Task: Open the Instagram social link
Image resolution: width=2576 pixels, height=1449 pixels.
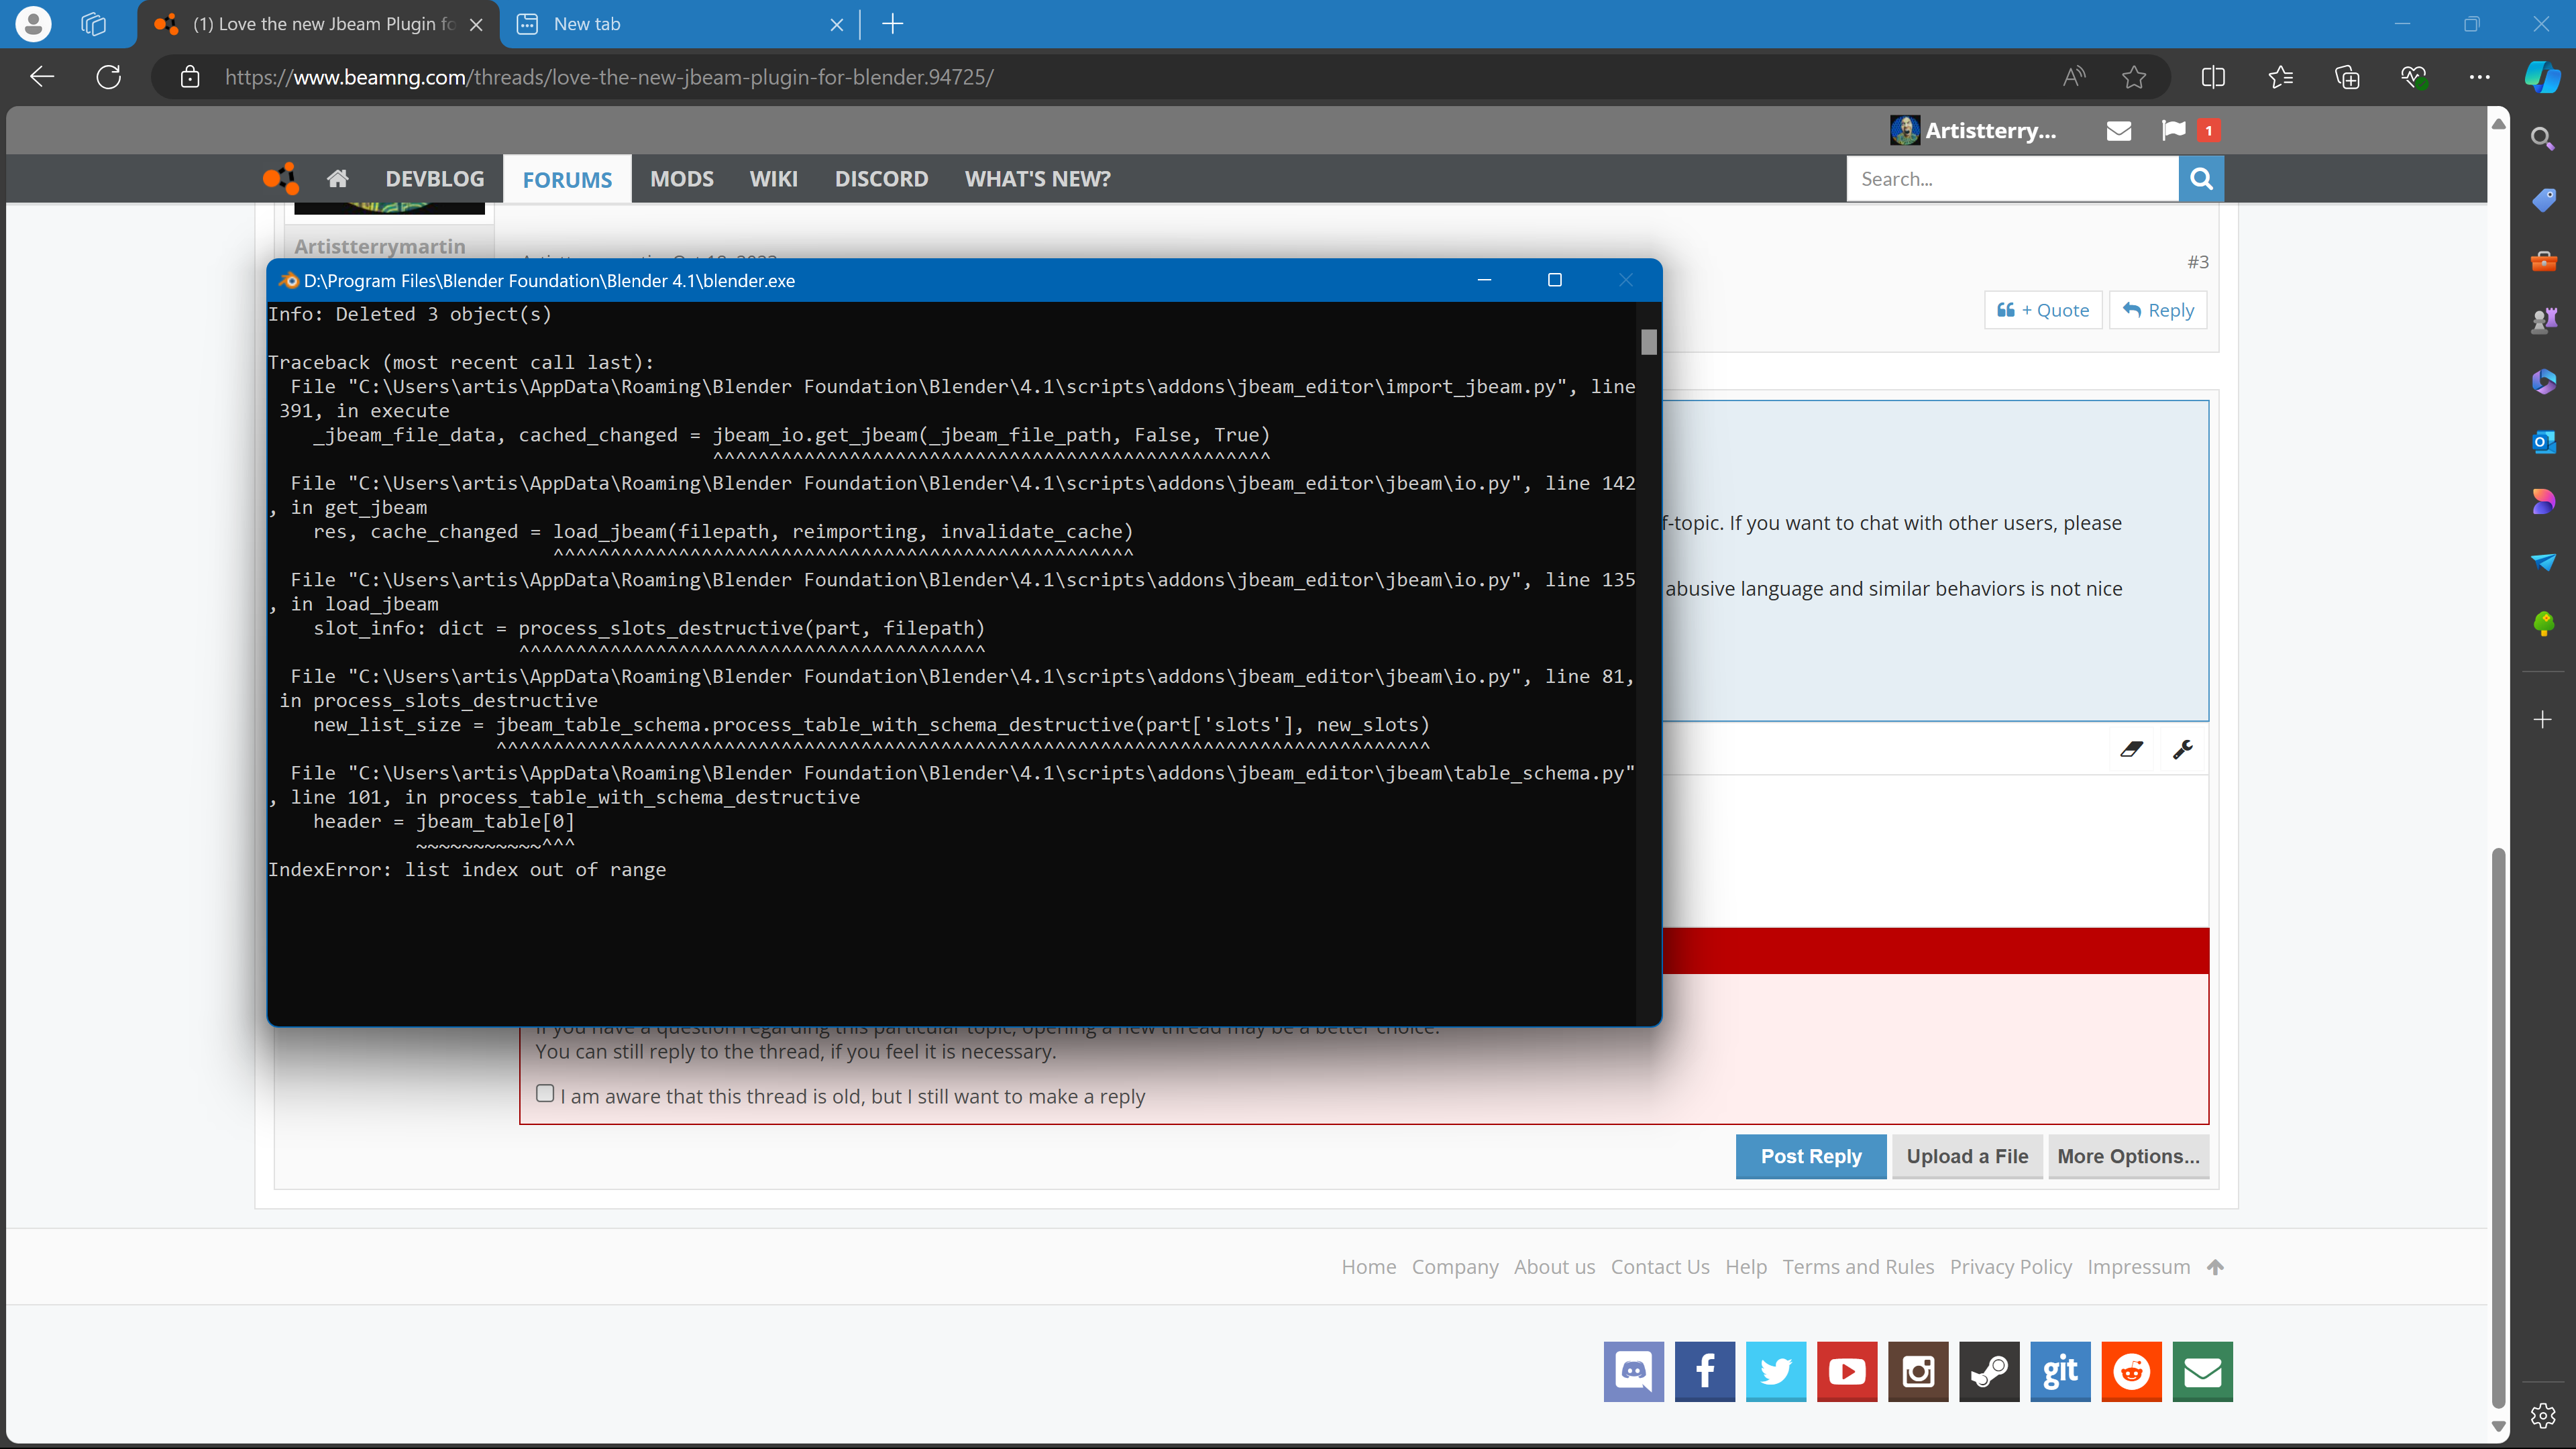Action: [1918, 1371]
